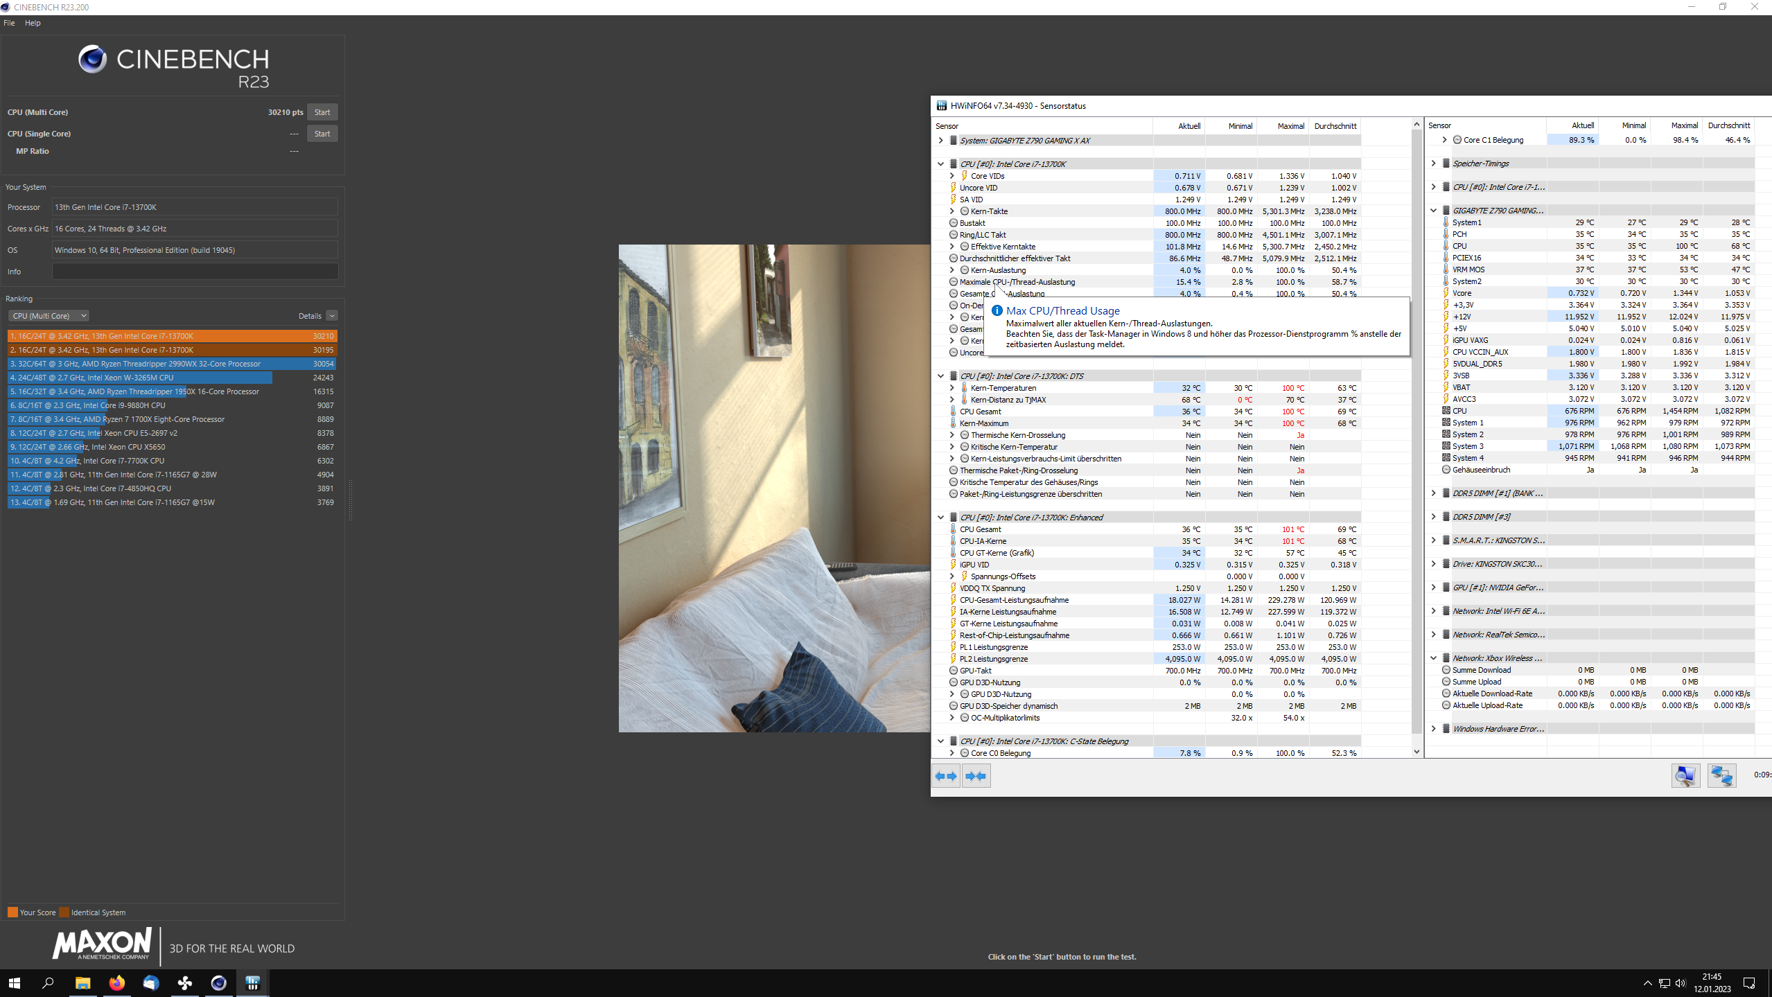Open the Windows Start menu
1772x997 pixels.
pyautogui.click(x=14, y=982)
